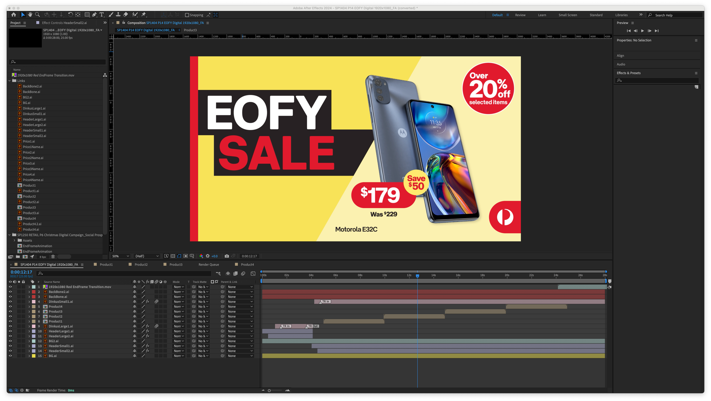Screen dimensions: 711x401
Task: Open the Libraries workspace
Action: tap(621, 15)
